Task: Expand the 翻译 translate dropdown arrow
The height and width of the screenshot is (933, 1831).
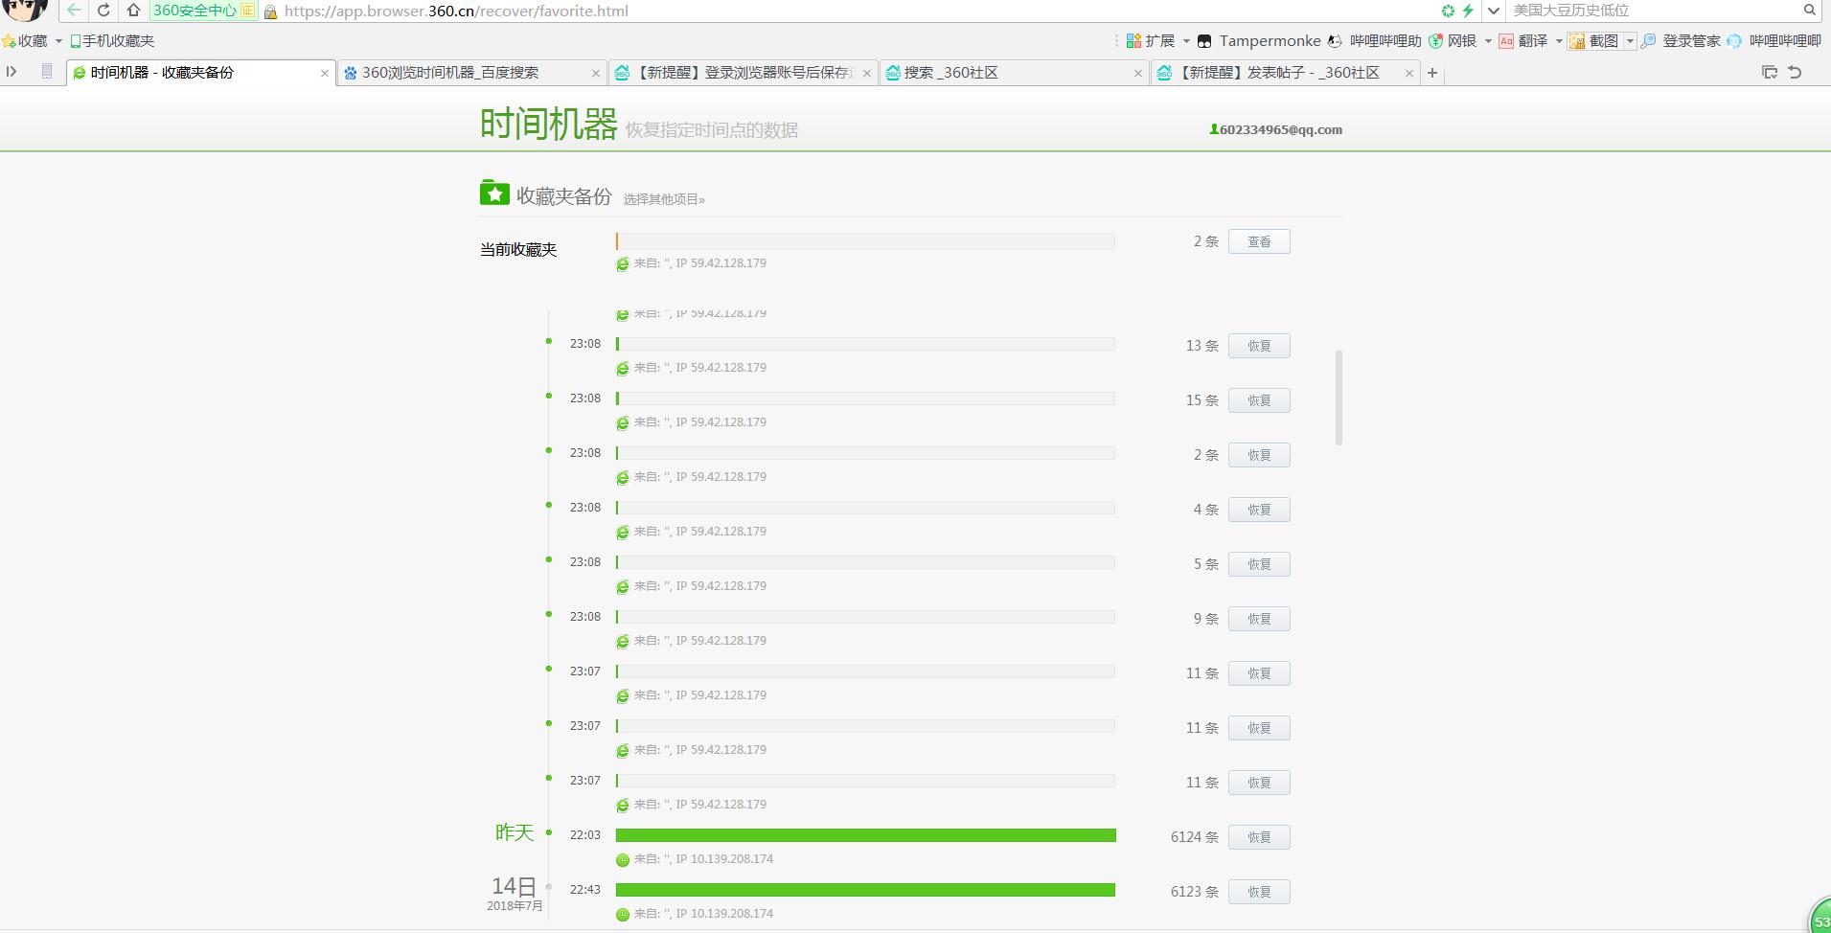Action: click(x=1559, y=41)
